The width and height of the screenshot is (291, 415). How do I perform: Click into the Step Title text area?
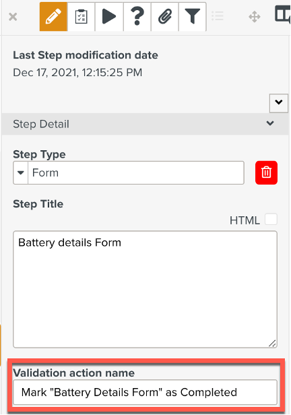coord(145,289)
